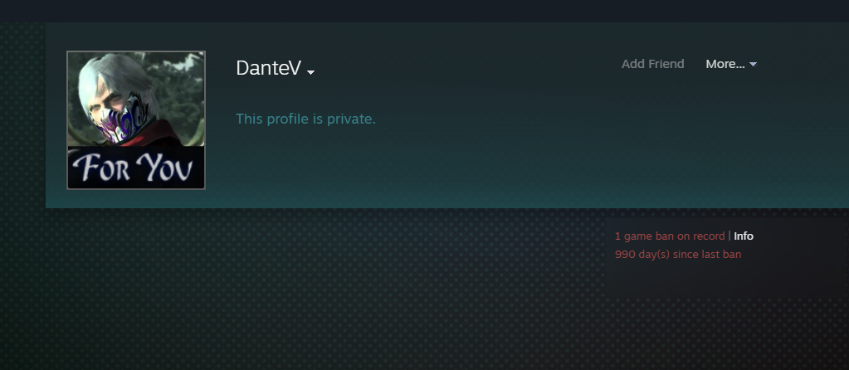Viewport: 849px width, 370px height.
Task: Click the dark top bar above the profile
Action: [x=425, y=11]
